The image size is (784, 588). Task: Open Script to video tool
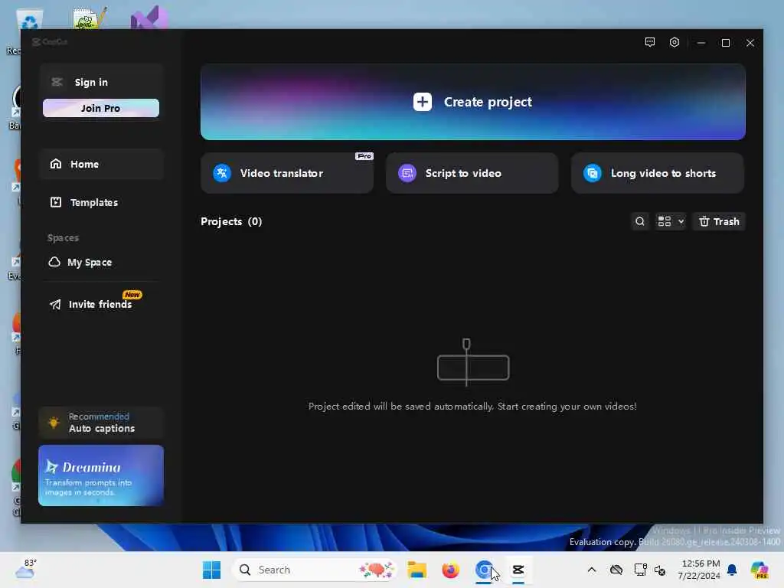point(472,173)
